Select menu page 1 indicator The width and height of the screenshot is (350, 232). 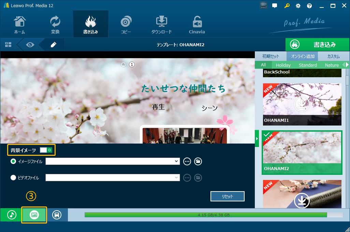point(132,65)
